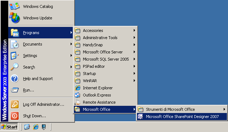The height and width of the screenshot is (132, 228).
Task: Launch Outlook Express icon
Action: click(77, 95)
